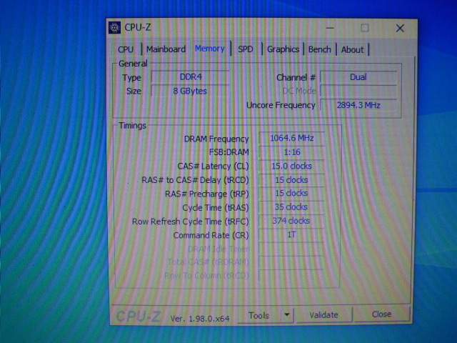Click the tRCD 15 clocks value
The width and height of the screenshot is (457, 343).
291,180
